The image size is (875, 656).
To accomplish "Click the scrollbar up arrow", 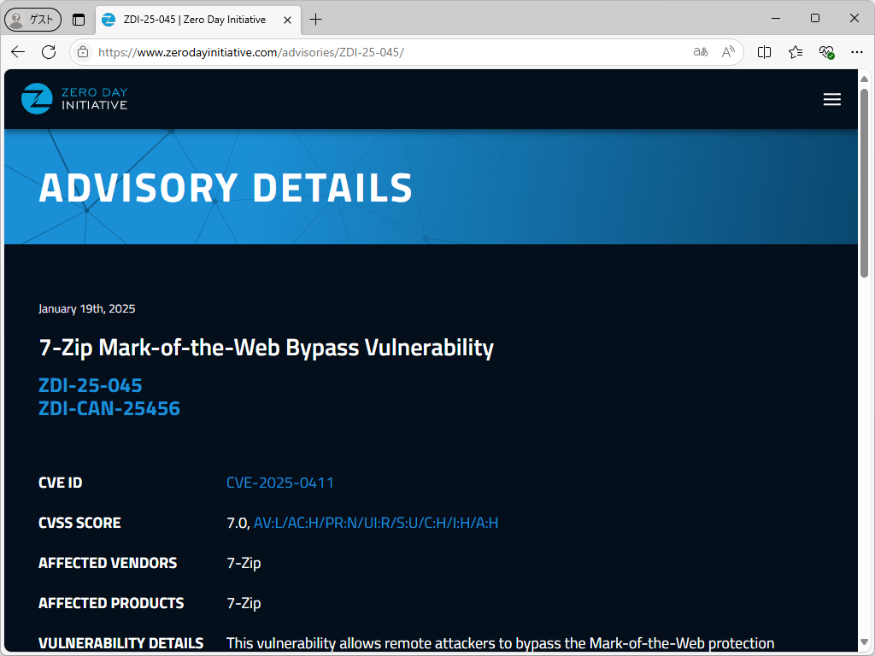I will [865, 79].
